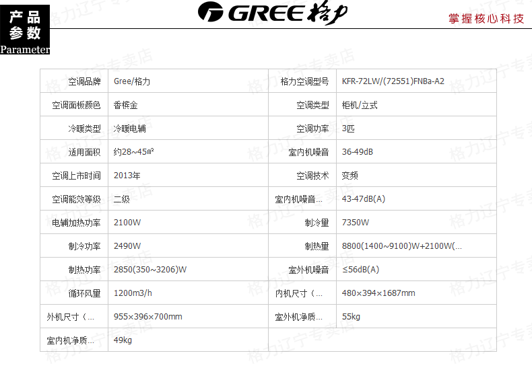Image resolution: width=532 pixels, height=376 pixels.
Task: Click the truncated 室内机净质 label
Action: pos(70,340)
